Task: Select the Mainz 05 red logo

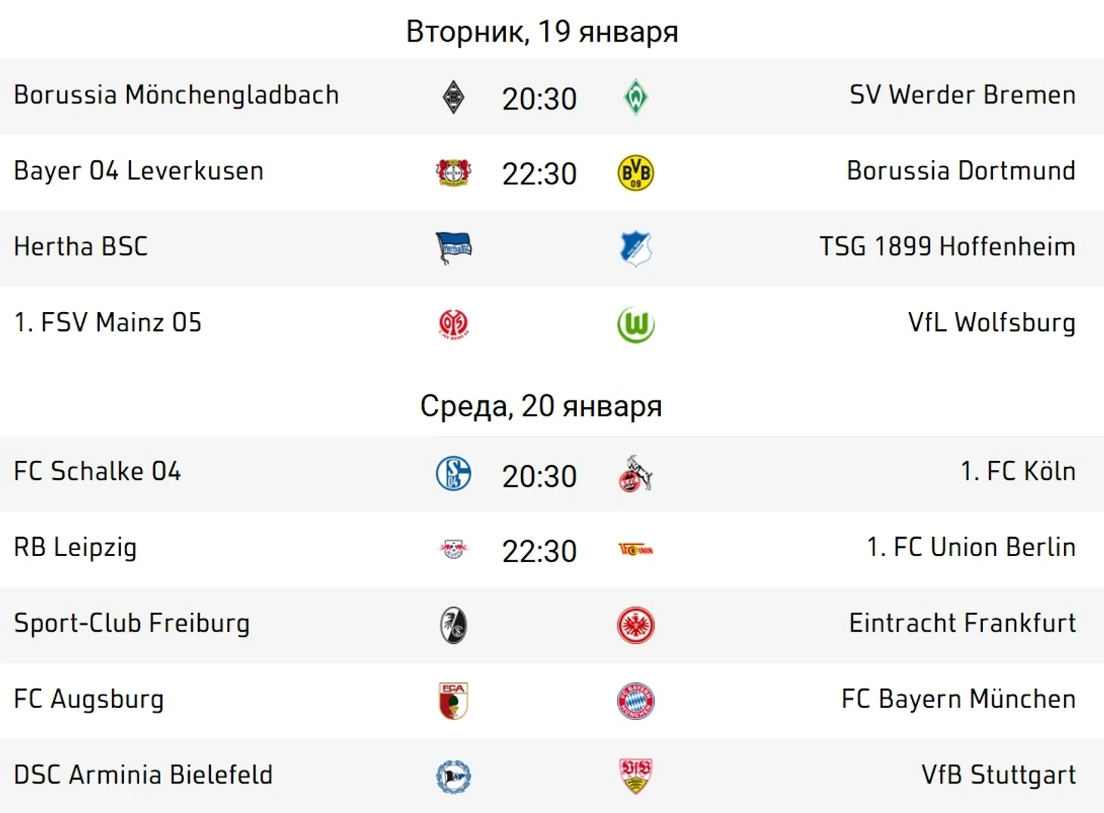Action: 454,324
